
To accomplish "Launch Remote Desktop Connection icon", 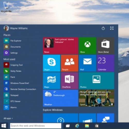I will [6, 89].
